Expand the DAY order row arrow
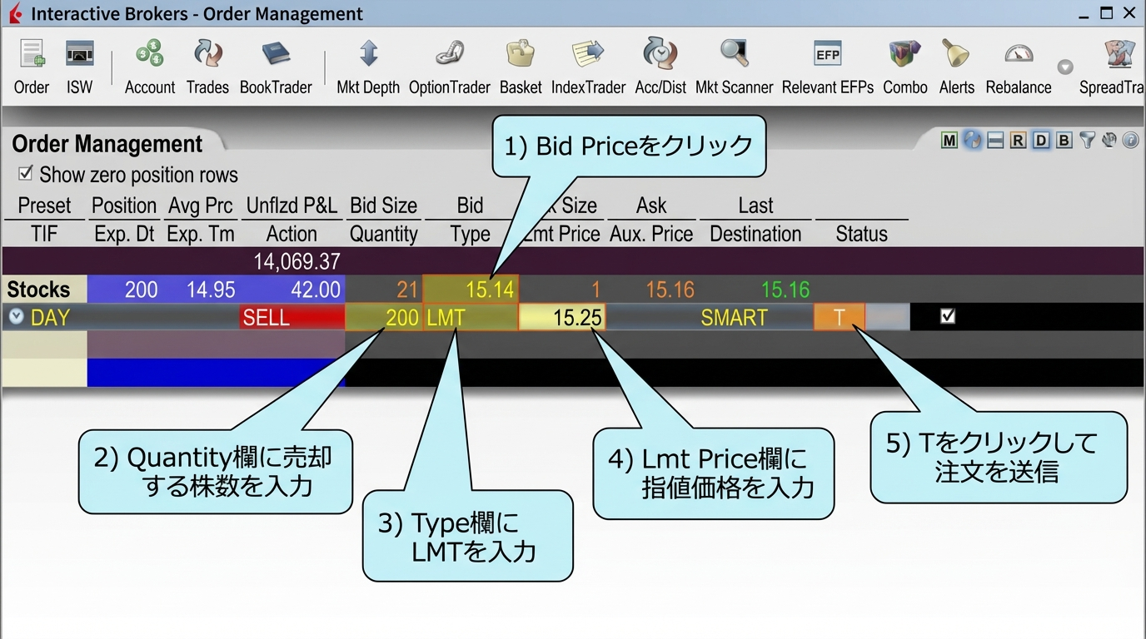 (x=16, y=316)
